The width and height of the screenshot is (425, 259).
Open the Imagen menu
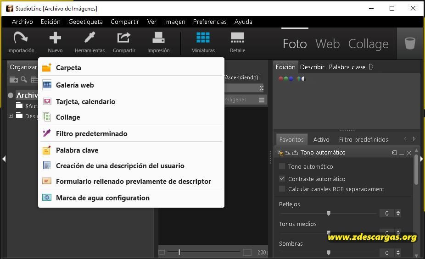click(174, 22)
